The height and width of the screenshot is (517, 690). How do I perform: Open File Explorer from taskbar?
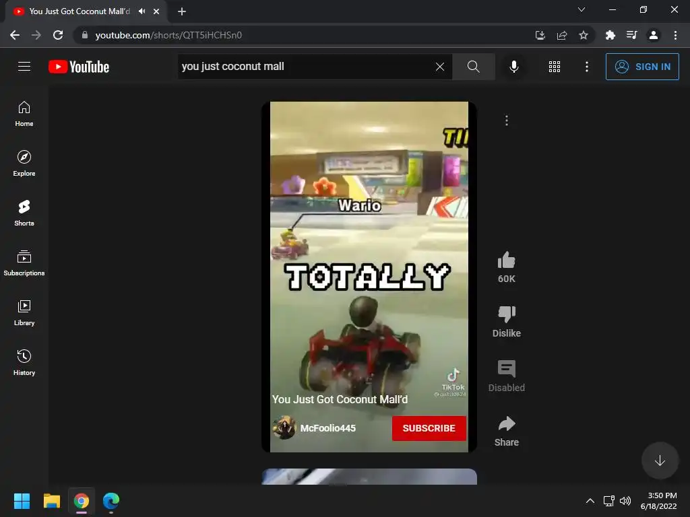(x=51, y=501)
